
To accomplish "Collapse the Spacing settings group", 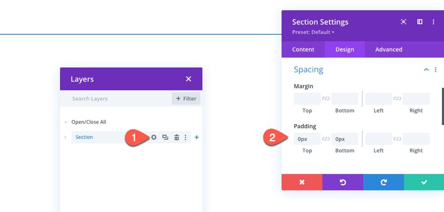I will [x=426, y=70].
